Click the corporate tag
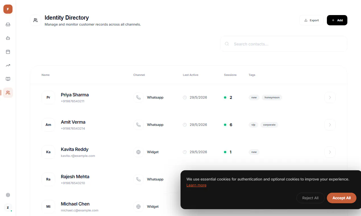The image size is (361, 216). [x=269, y=125]
